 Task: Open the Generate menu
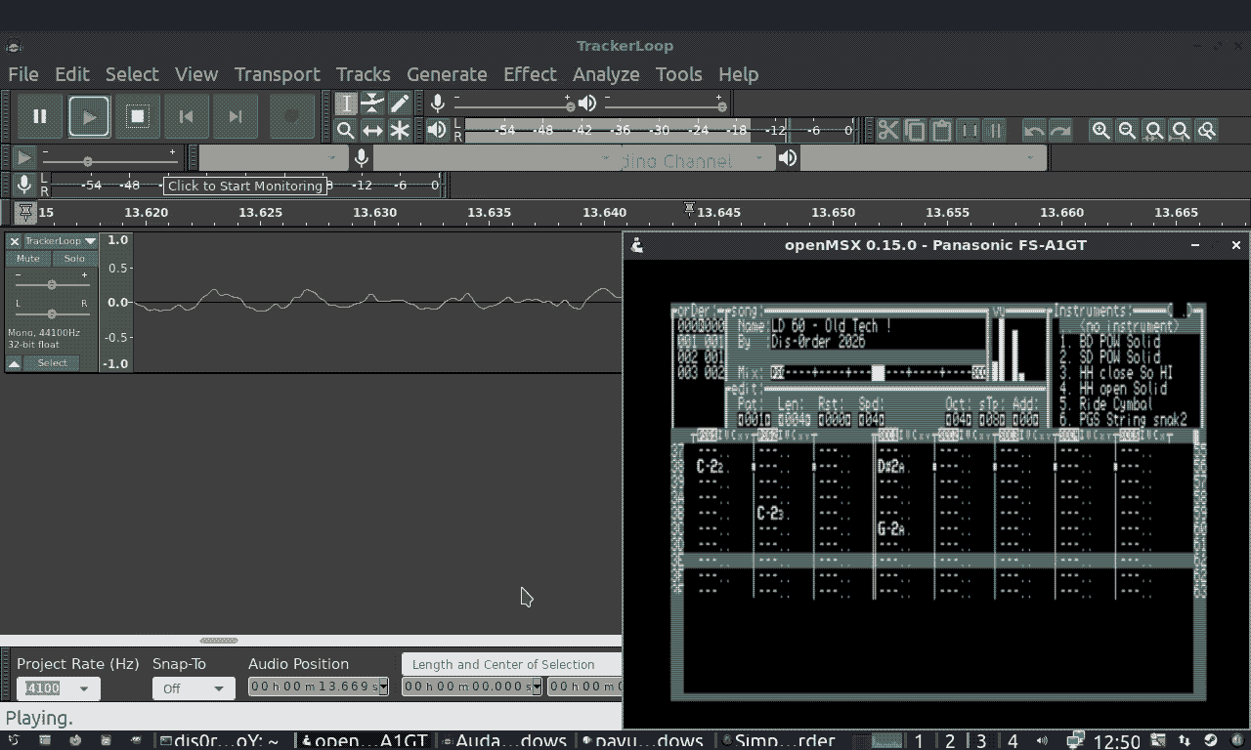(447, 74)
